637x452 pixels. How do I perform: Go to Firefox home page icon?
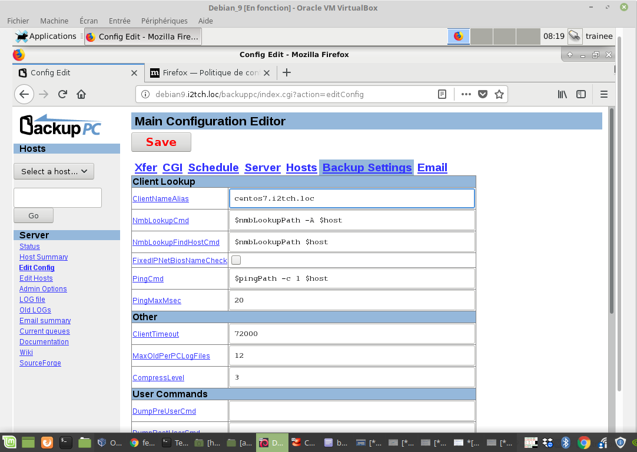pyautogui.click(x=81, y=94)
